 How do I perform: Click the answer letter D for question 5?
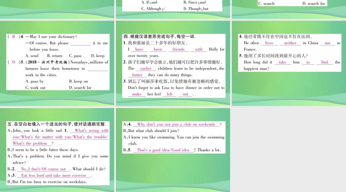[13, 62]
